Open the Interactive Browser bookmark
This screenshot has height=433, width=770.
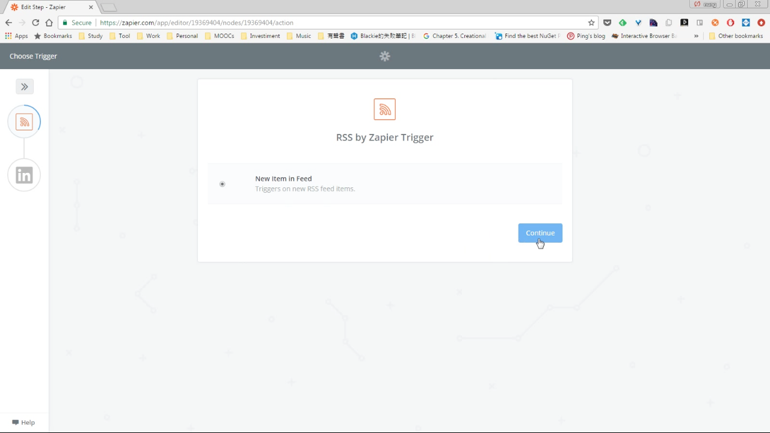(644, 36)
